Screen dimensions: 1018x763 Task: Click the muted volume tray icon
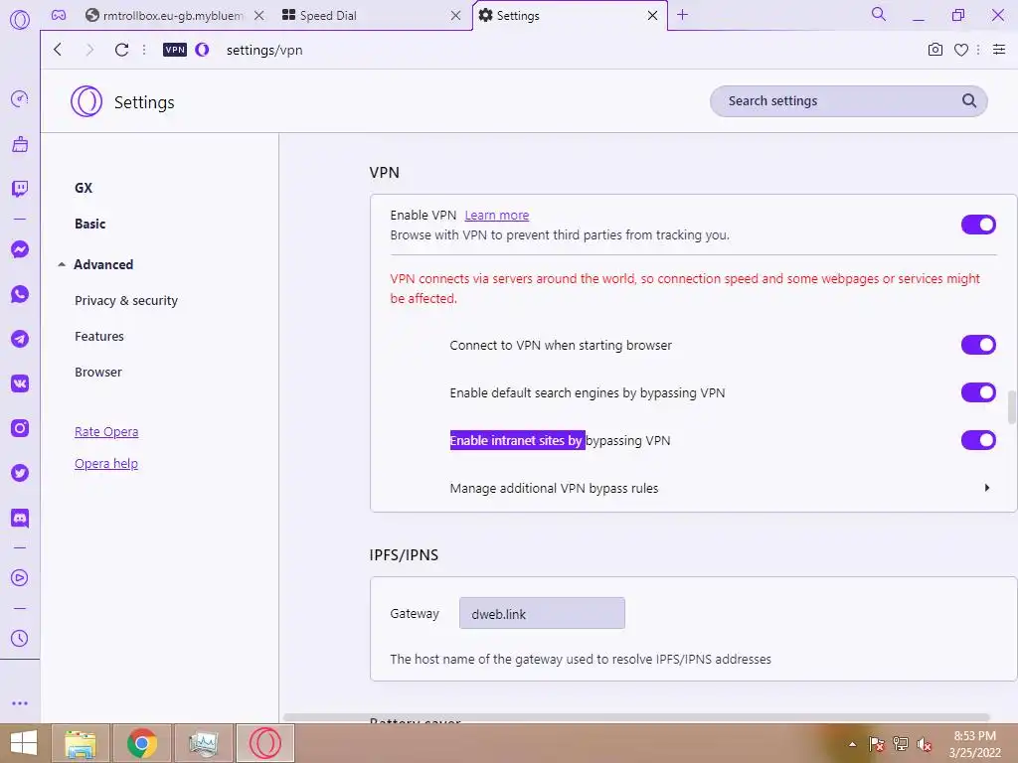[925, 744]
